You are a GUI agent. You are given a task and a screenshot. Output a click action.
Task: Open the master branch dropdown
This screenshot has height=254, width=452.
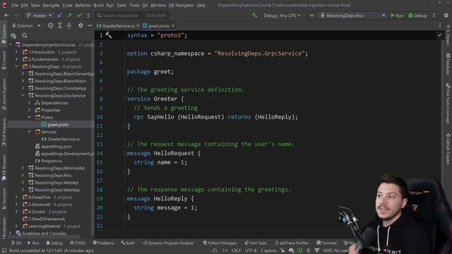coord(40,16)
